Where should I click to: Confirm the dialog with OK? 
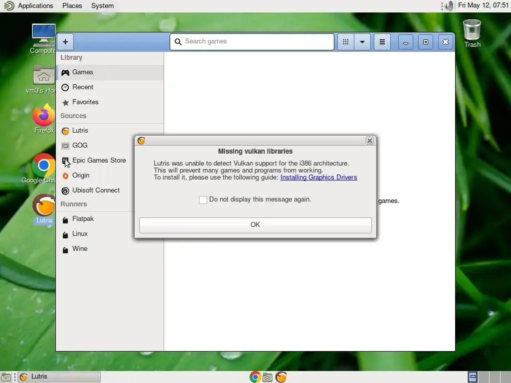click(255, 225)
